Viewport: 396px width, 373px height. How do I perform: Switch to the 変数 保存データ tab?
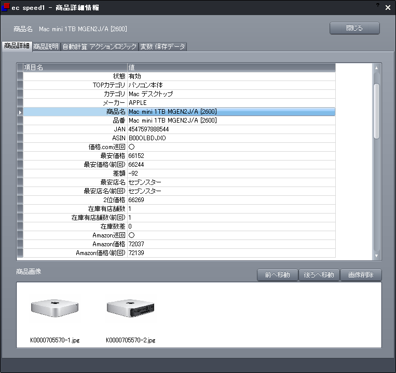point(162,47)
